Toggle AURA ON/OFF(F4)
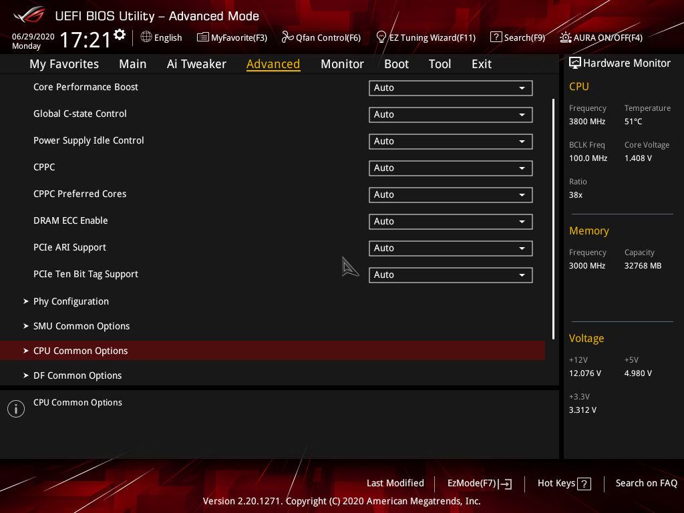The image size is (684, 513). click(x=608, y=38)
